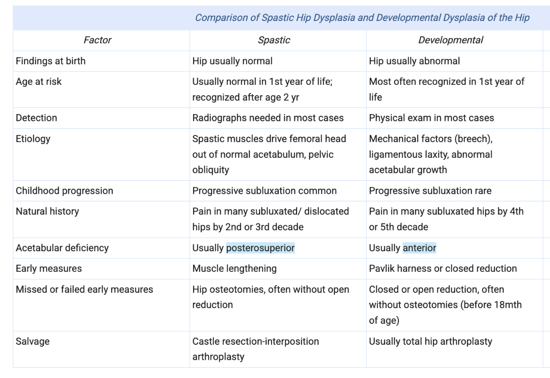The width and height of the screenshot is (550, 378).
Task: Click the highlighted word posterosuperior
Action: click(261, 248)
